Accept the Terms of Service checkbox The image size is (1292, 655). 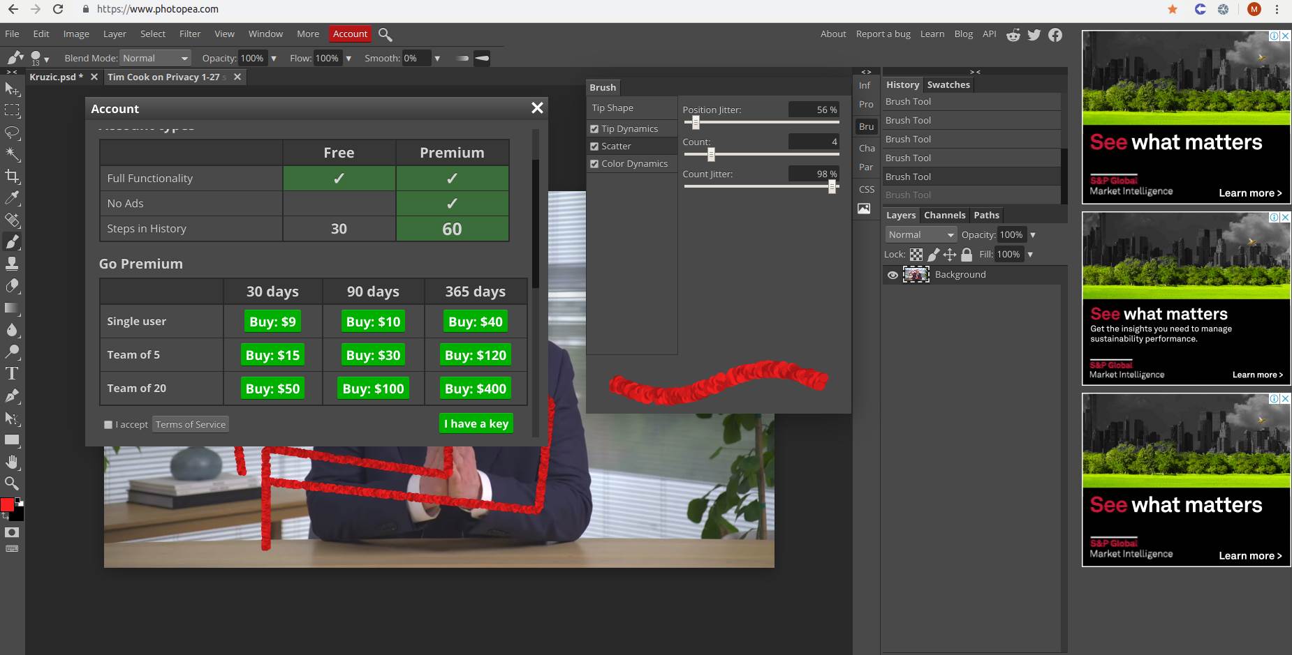point(108,425)
